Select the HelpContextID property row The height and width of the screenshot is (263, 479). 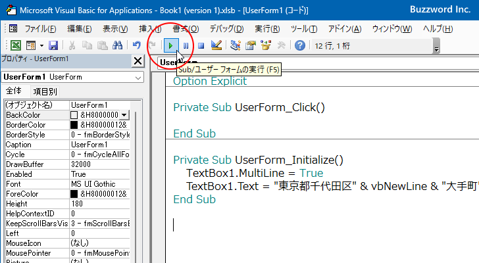coord(68,214)
